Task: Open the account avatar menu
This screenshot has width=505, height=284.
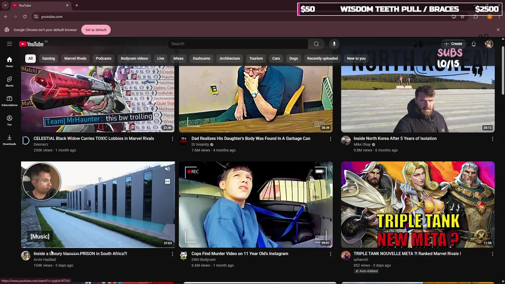Action: coord(489,44)
